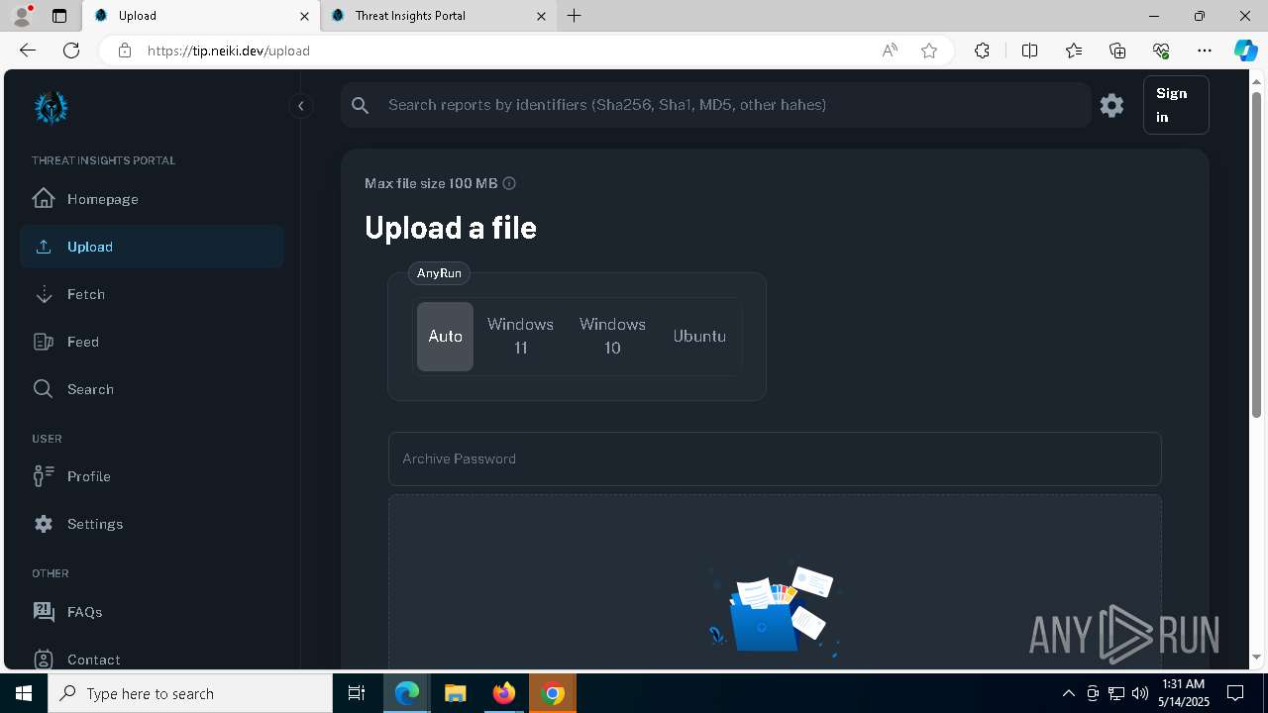Open the volume control
The image size is (1268, 713).
coord(1140,693)
